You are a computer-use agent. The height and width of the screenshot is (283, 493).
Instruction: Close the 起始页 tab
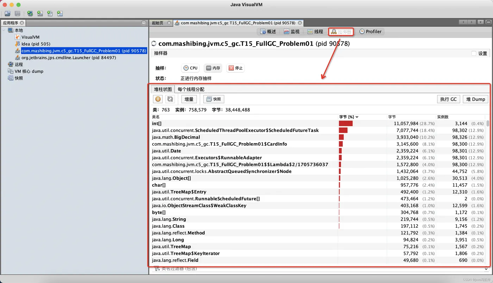(169, 23)
